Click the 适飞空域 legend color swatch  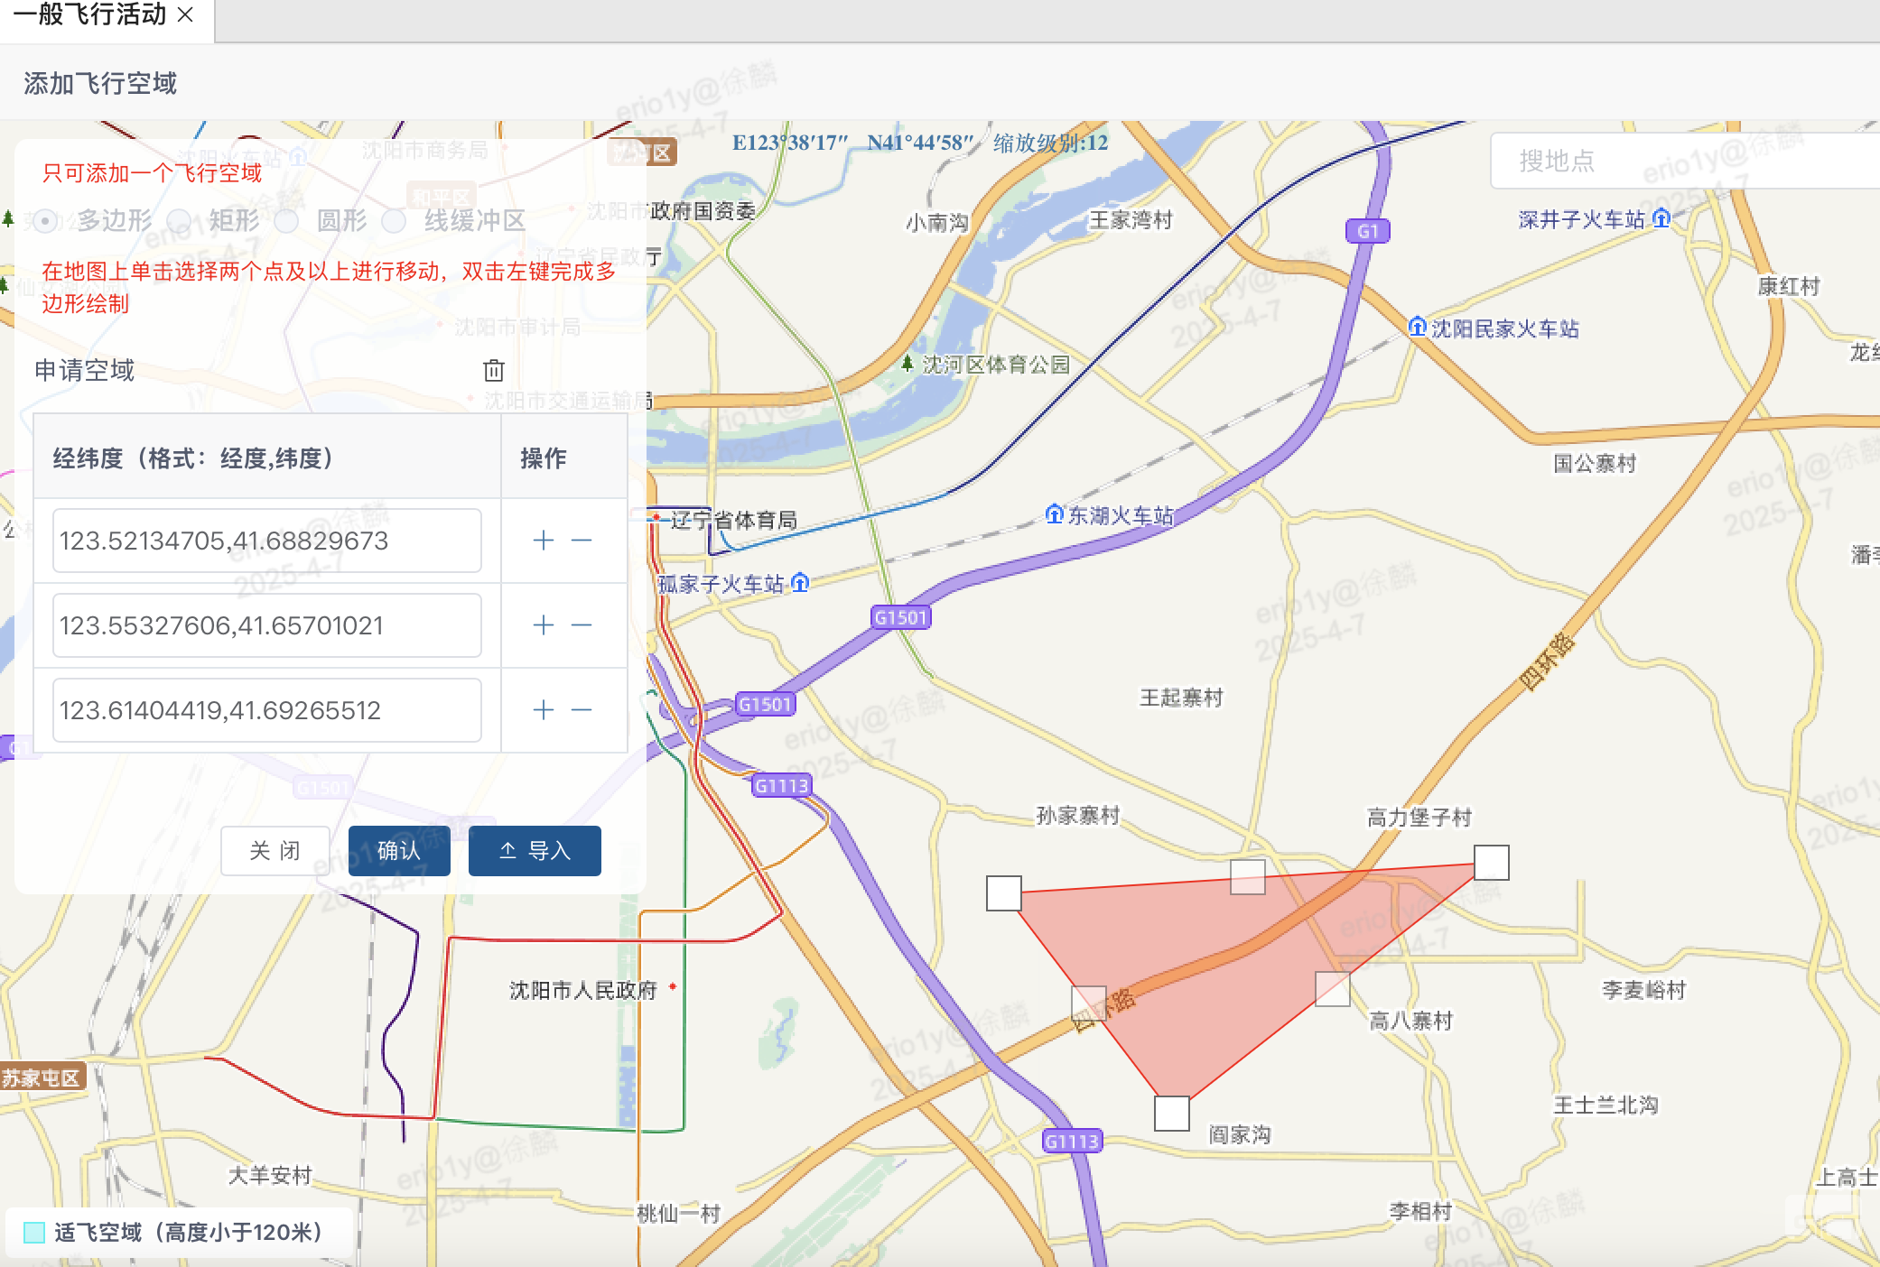point(34,1233)
